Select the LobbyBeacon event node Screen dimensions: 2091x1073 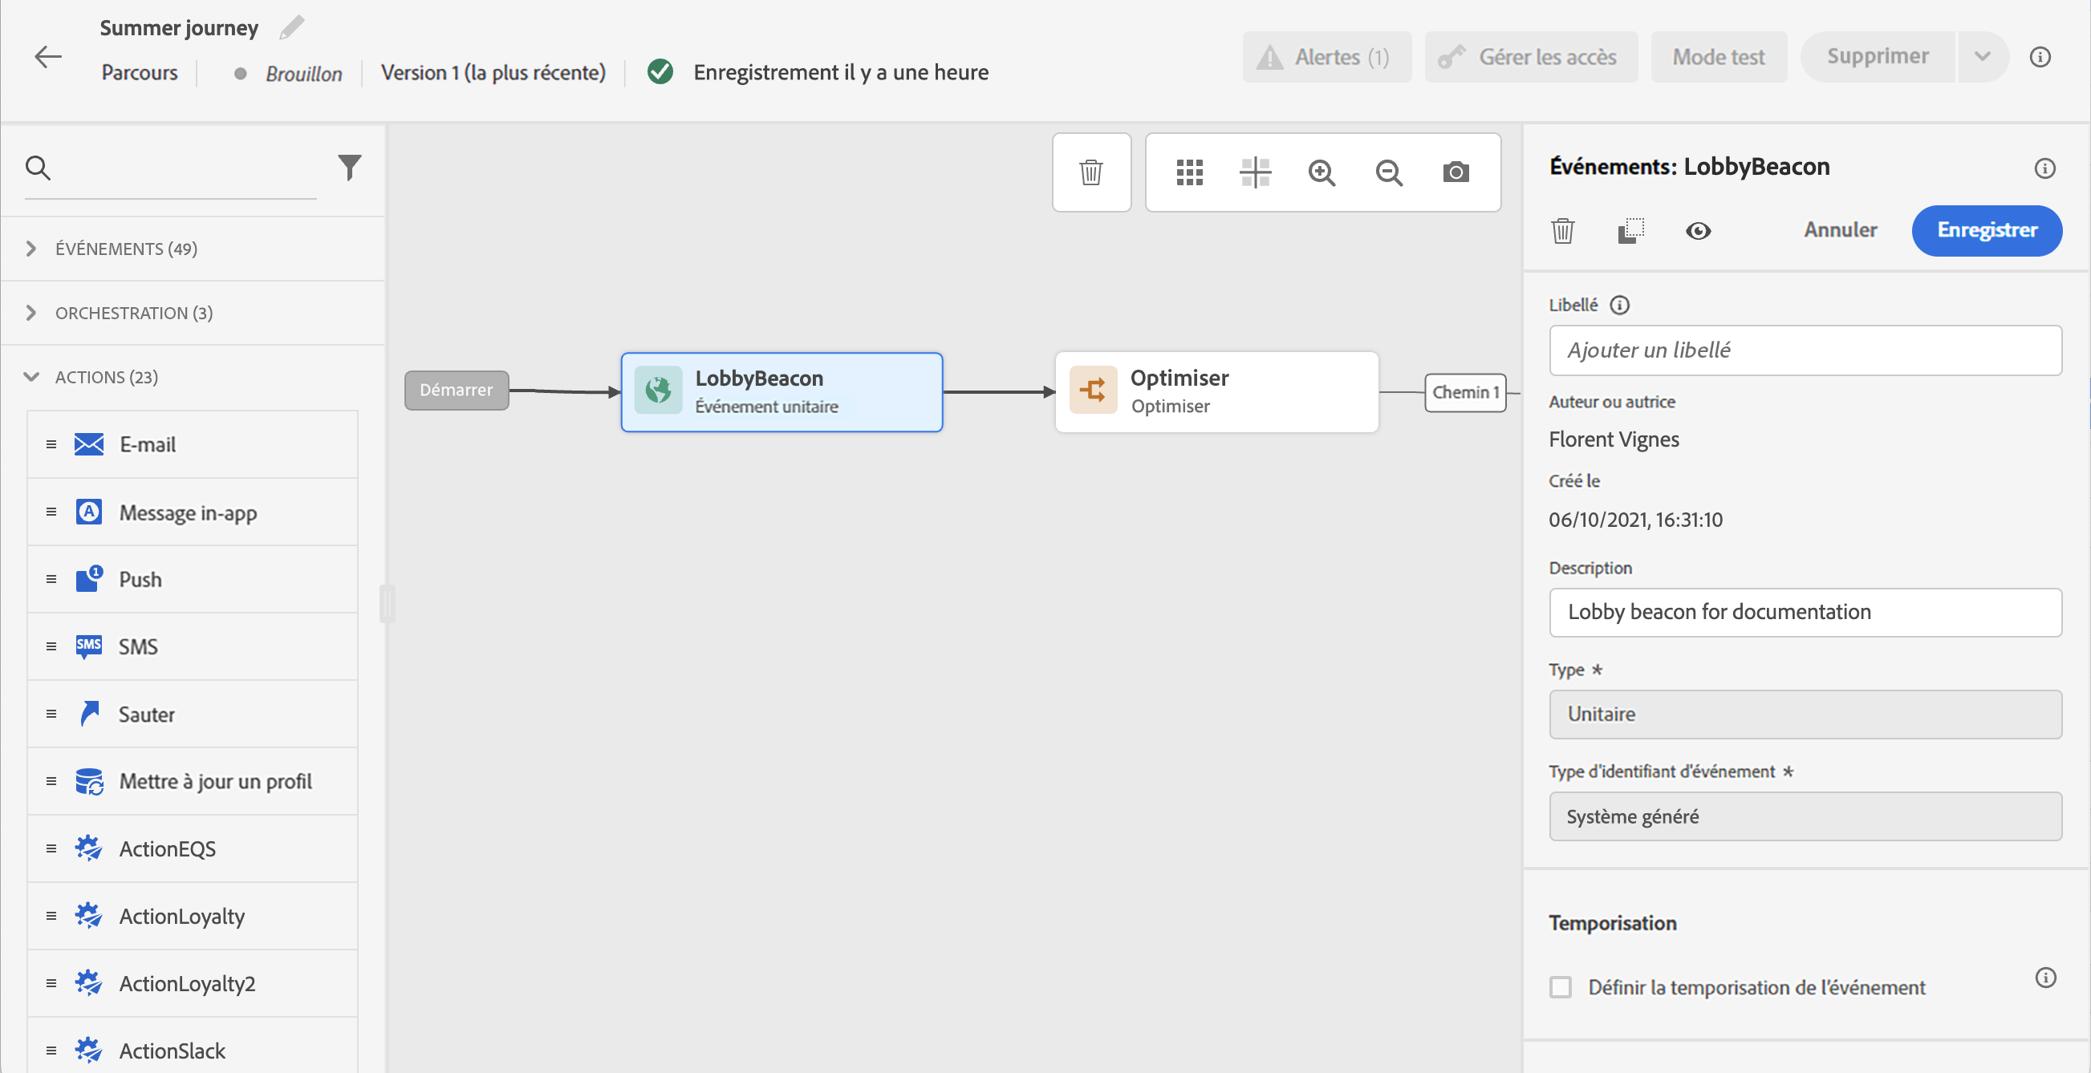[x=781, y=391]
